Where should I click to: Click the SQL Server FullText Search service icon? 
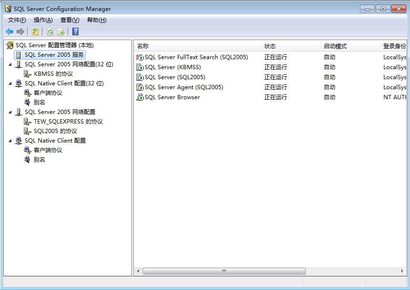[140, 57]
